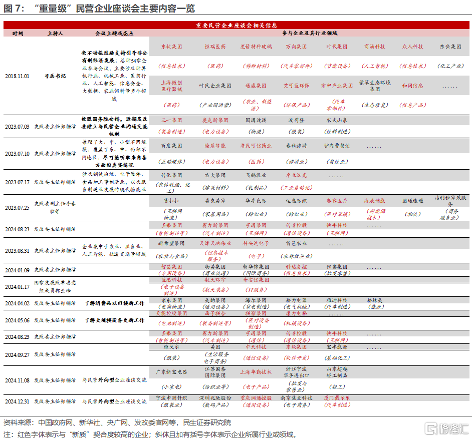
Task: Click the date 2024.04.02
Action: click(x=17, y=303)
